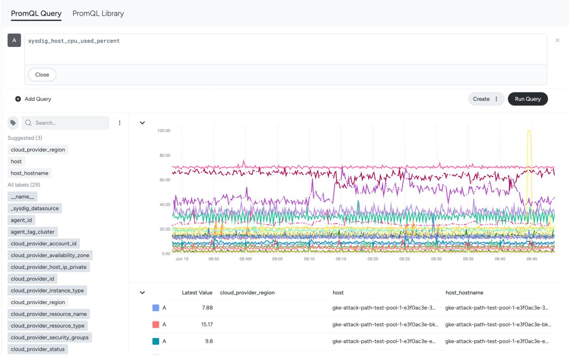Click the teal series color swatch
This screenshot has height=355, width=569.
tap(156, 341)
